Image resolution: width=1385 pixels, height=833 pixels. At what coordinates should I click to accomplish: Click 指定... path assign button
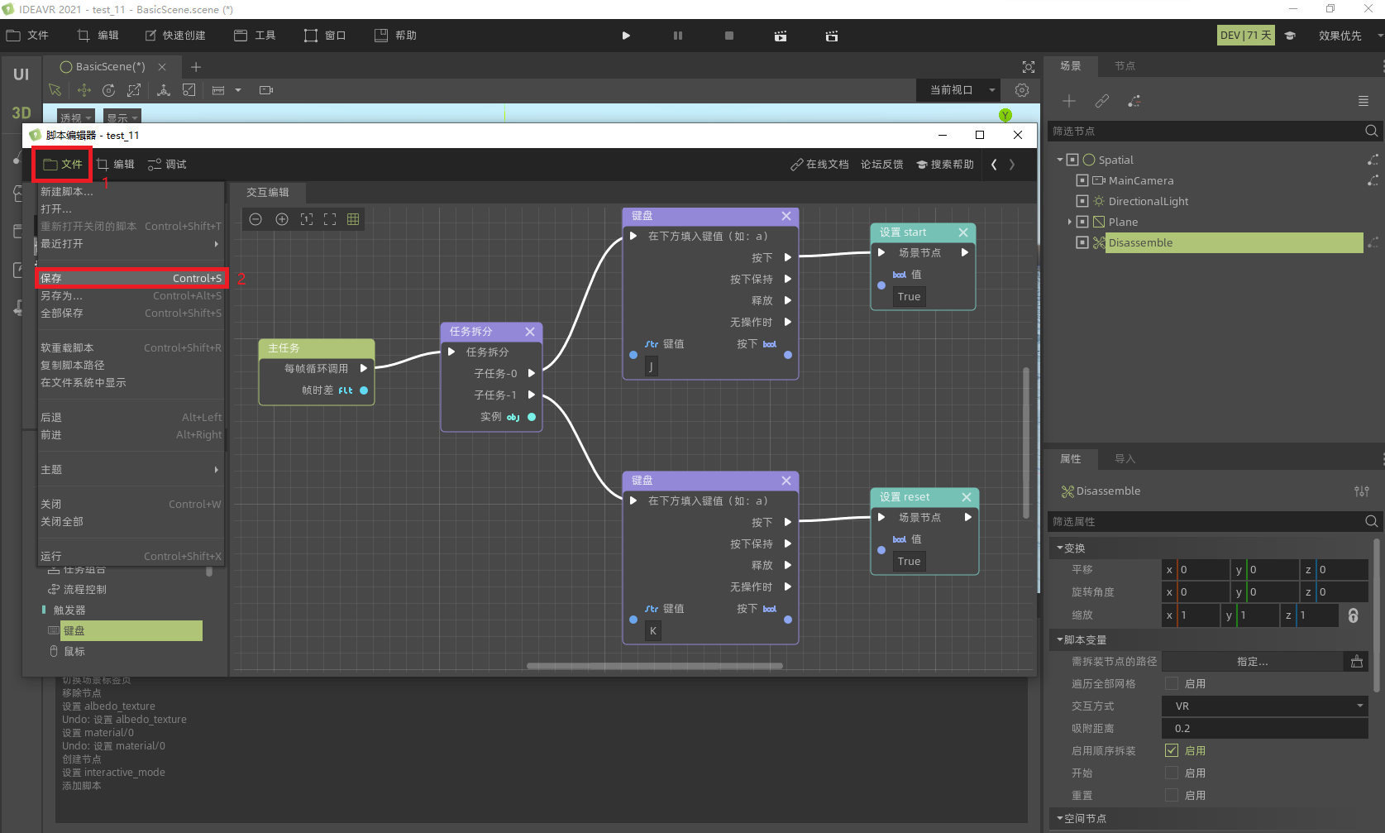[x=1252, y=662]
